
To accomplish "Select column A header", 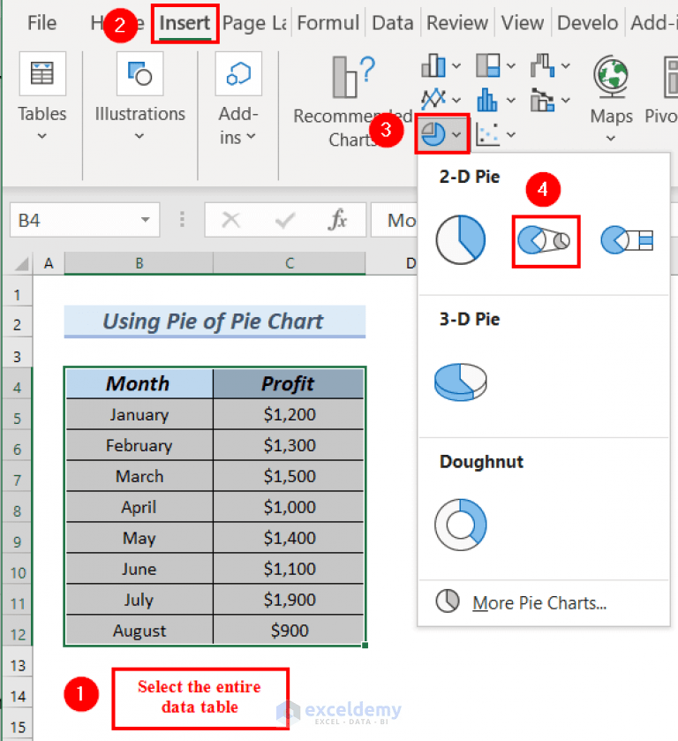I will coord(49,263).
